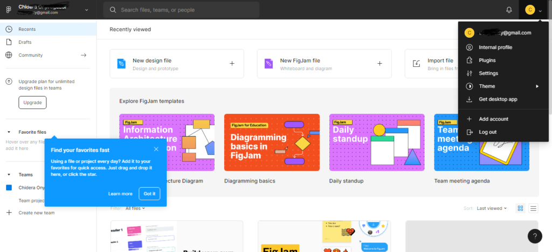Open the FigJam recent file thumbnail
Image resolution: width=552 pixels, height=252 pixels.
coord(324,236)
